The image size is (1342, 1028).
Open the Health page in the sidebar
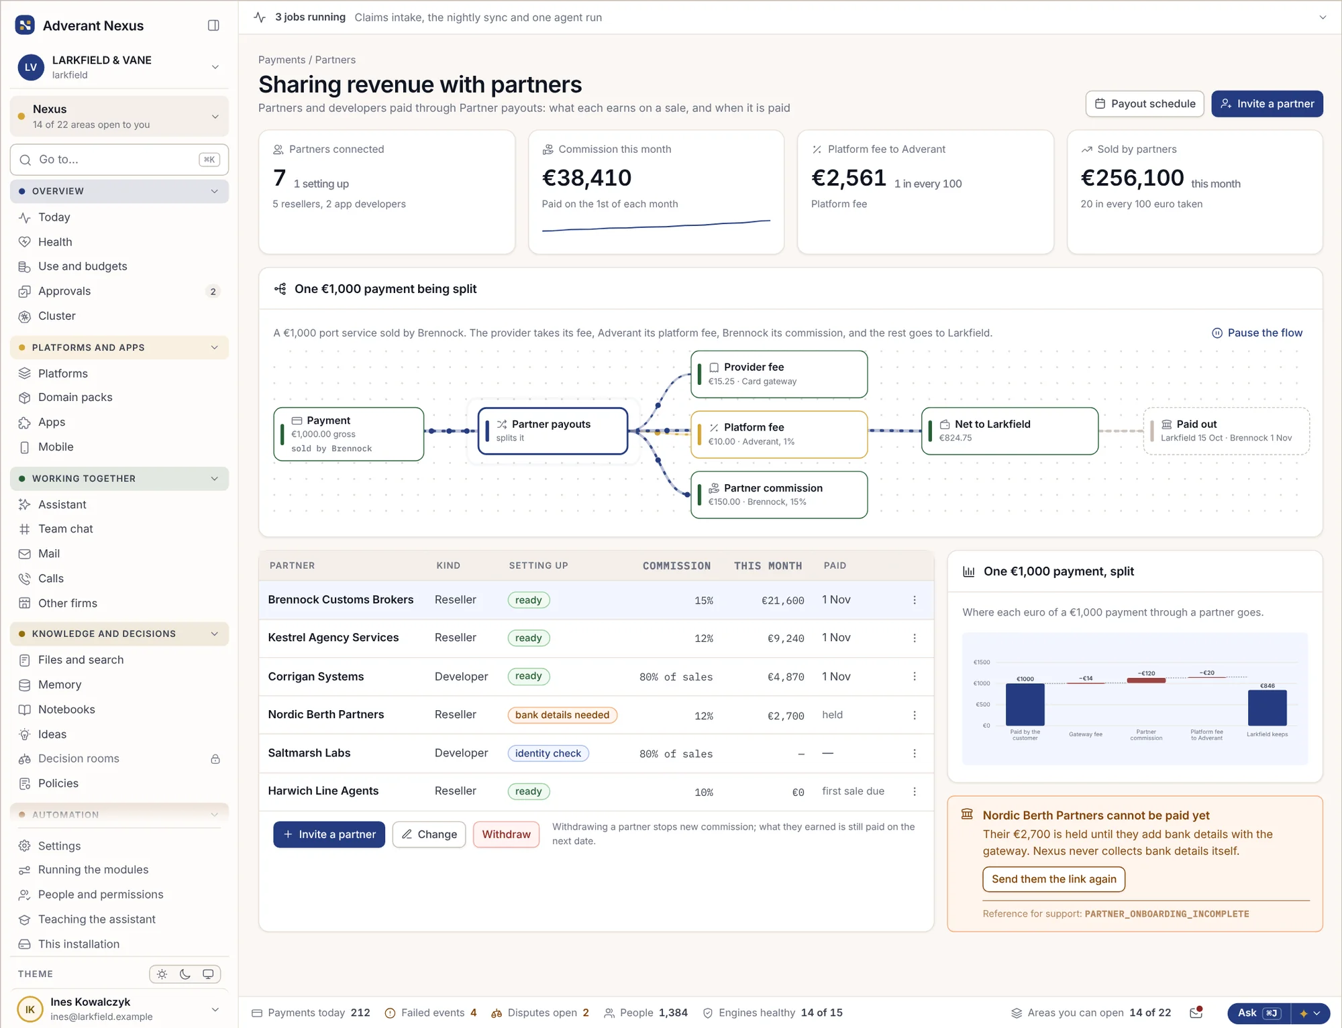click(119, 242)
